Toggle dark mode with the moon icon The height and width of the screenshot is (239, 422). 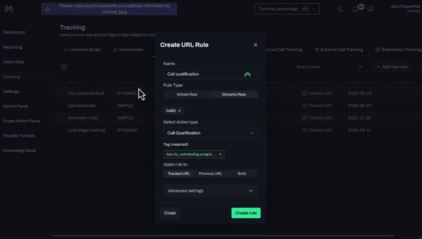coord(340,9)
